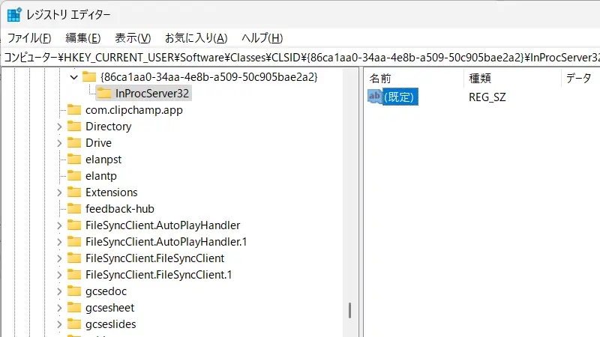Open the 表示(V) menu
Image resolution: width=600 pixels, height=337 pixels.
click(133, 38)
